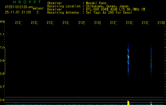Click the large yellow intensity peak at bottom
Viewport: 166px width, 105px height.
[x=128, y=103]
